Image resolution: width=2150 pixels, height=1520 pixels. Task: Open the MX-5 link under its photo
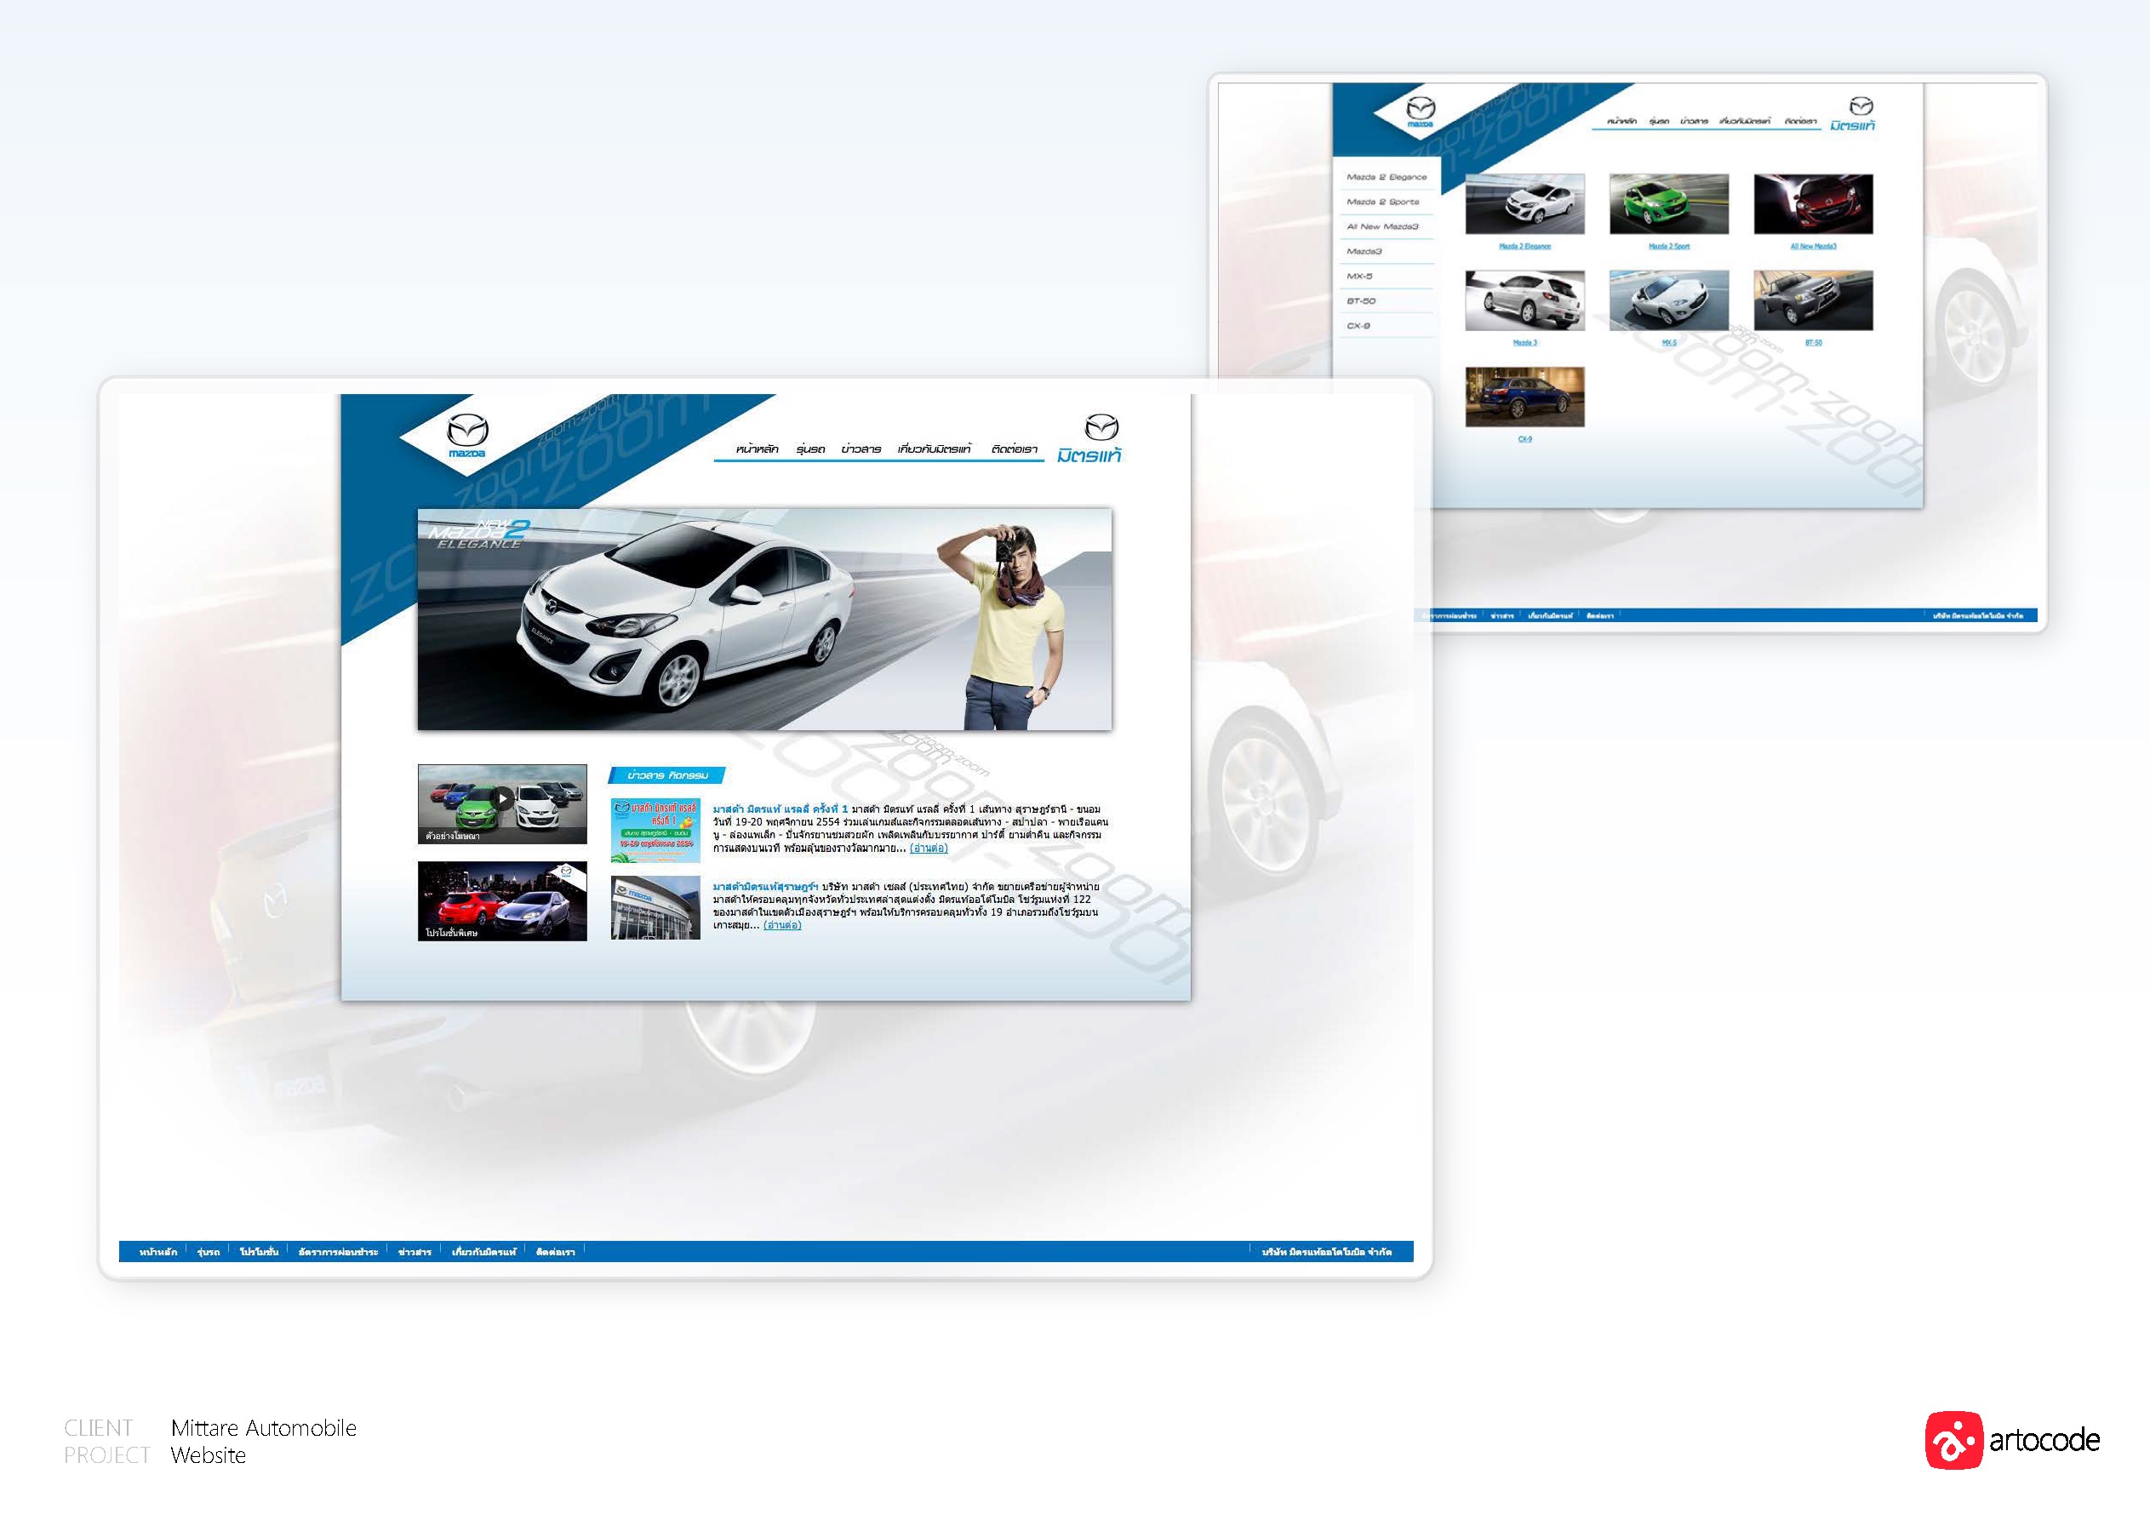click(1669, 343)
